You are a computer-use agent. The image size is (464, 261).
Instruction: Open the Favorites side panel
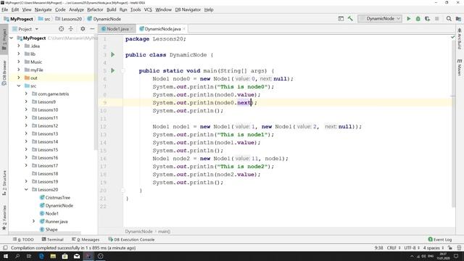pyautogui.click(x=4, y=217)
